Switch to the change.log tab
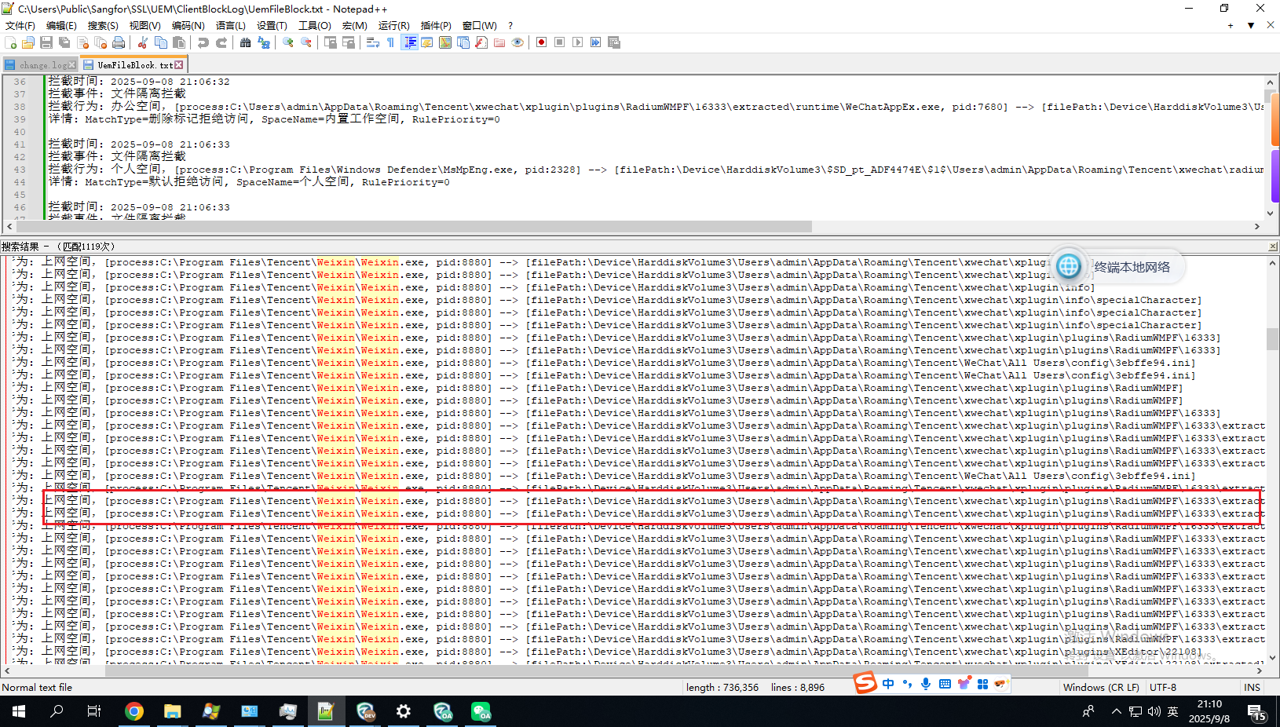Image resolution: width=1280 pixels, height=727 pixels. pos(42,65)
